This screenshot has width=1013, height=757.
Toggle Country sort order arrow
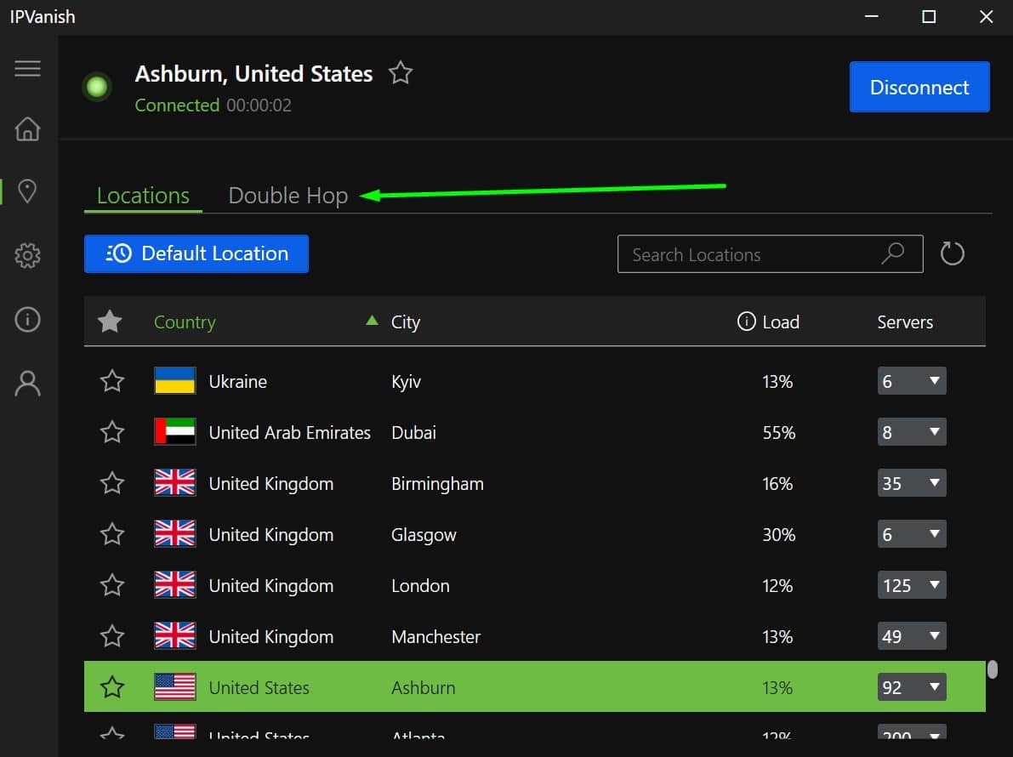coord(372,320)
